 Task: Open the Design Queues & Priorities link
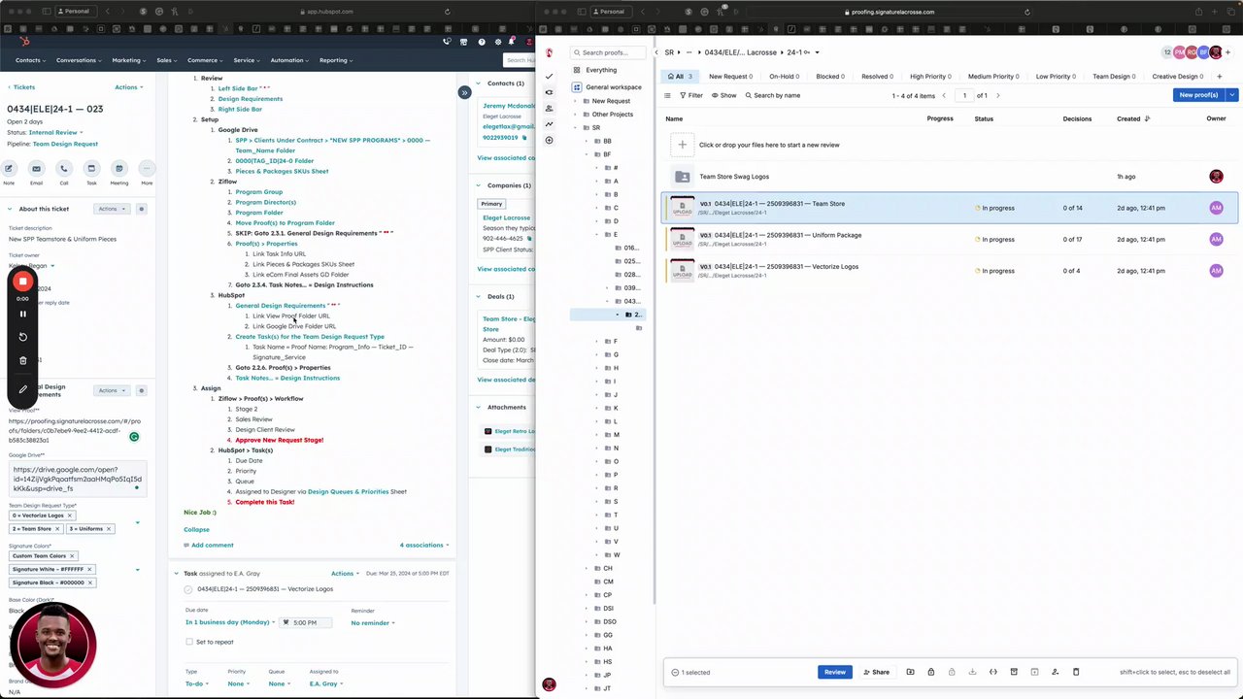click(348, 491)
